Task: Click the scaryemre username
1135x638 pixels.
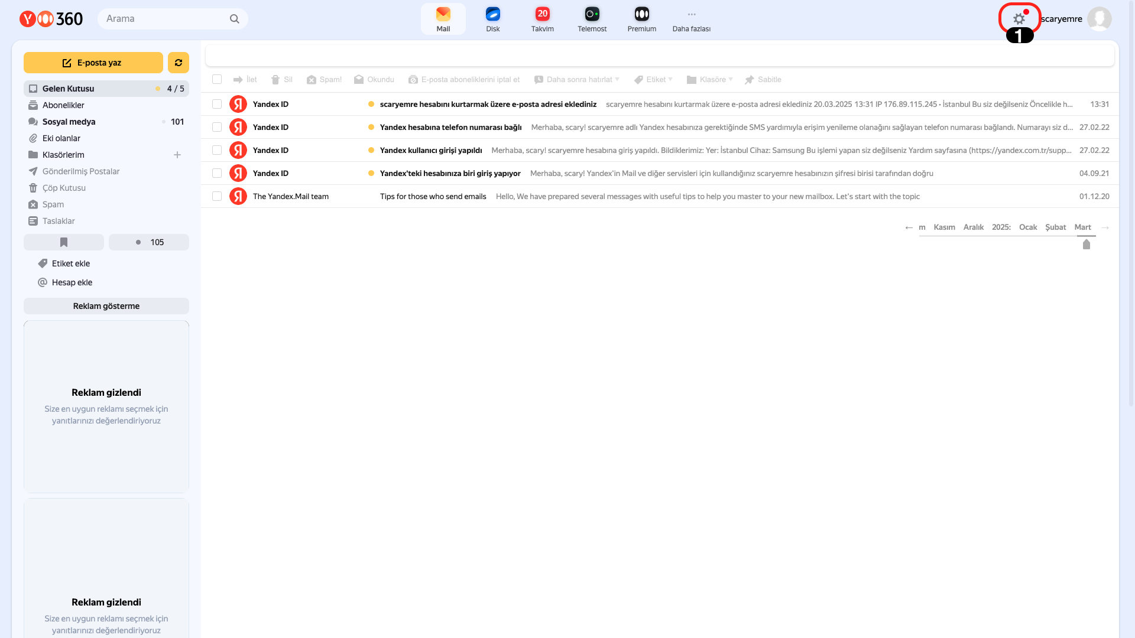Action: tap(1062, 19)
